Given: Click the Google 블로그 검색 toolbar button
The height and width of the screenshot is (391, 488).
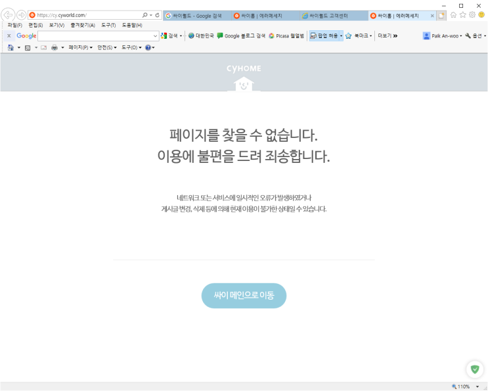Looking at the screenshot, I should (x=241, y=35).
